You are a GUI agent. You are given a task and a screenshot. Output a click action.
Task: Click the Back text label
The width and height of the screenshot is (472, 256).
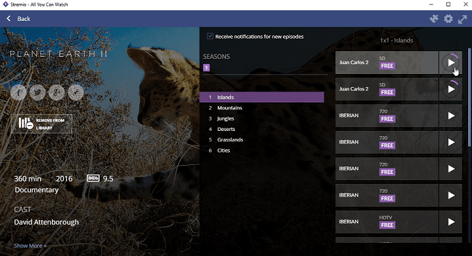[23, 18]
